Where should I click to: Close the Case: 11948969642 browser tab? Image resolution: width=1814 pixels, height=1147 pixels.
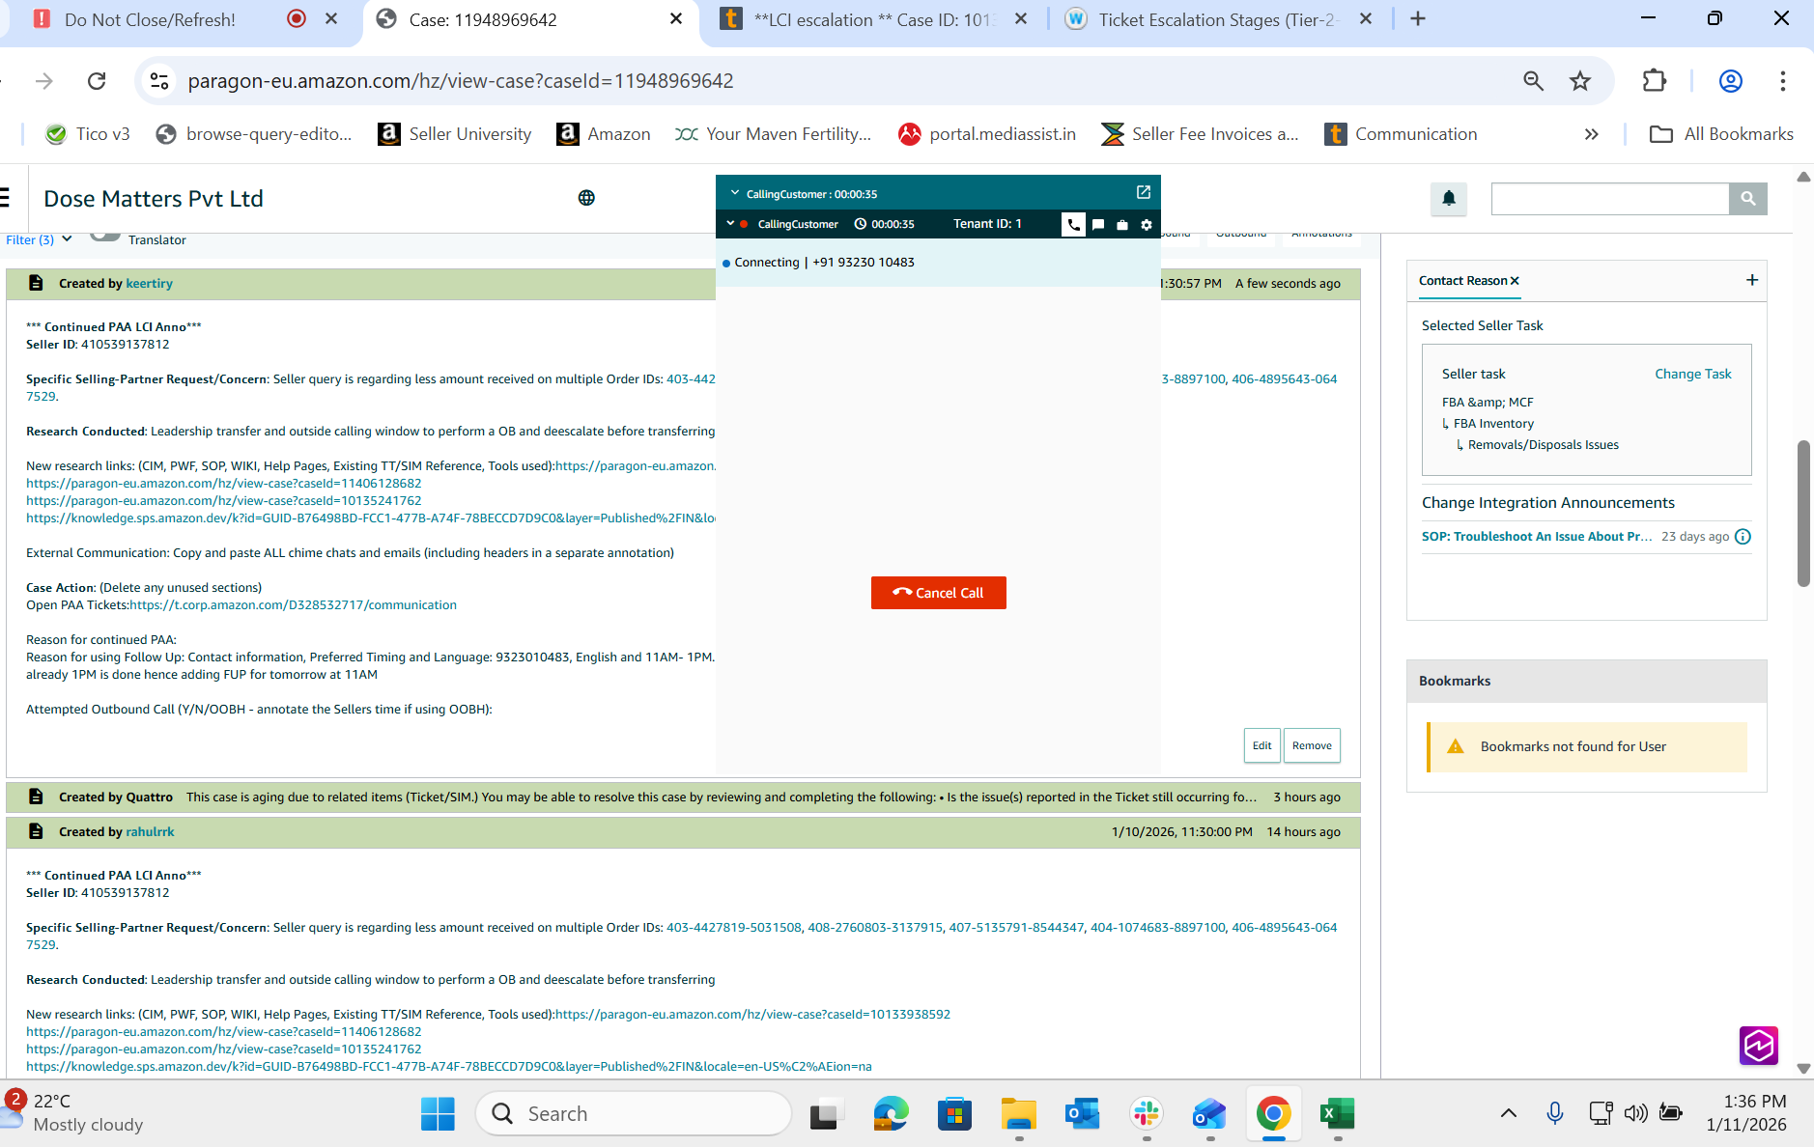point(676,18)
